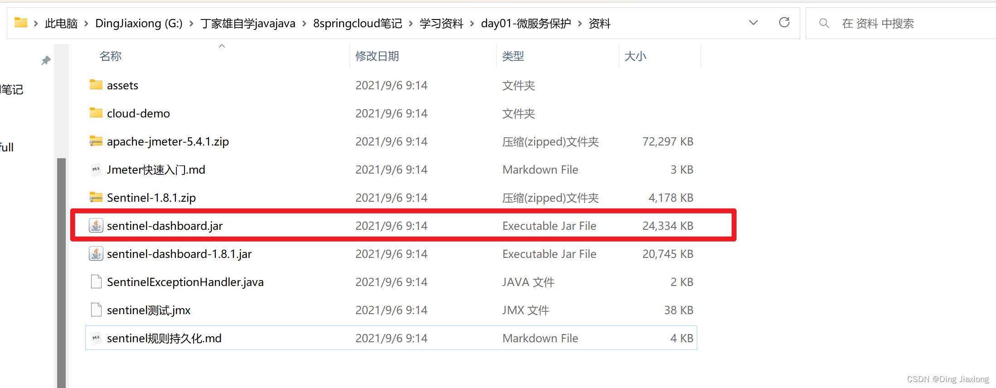Click the 38 KB size value
996x388 pixels.
pyautogui.click(x=679, y=310)
